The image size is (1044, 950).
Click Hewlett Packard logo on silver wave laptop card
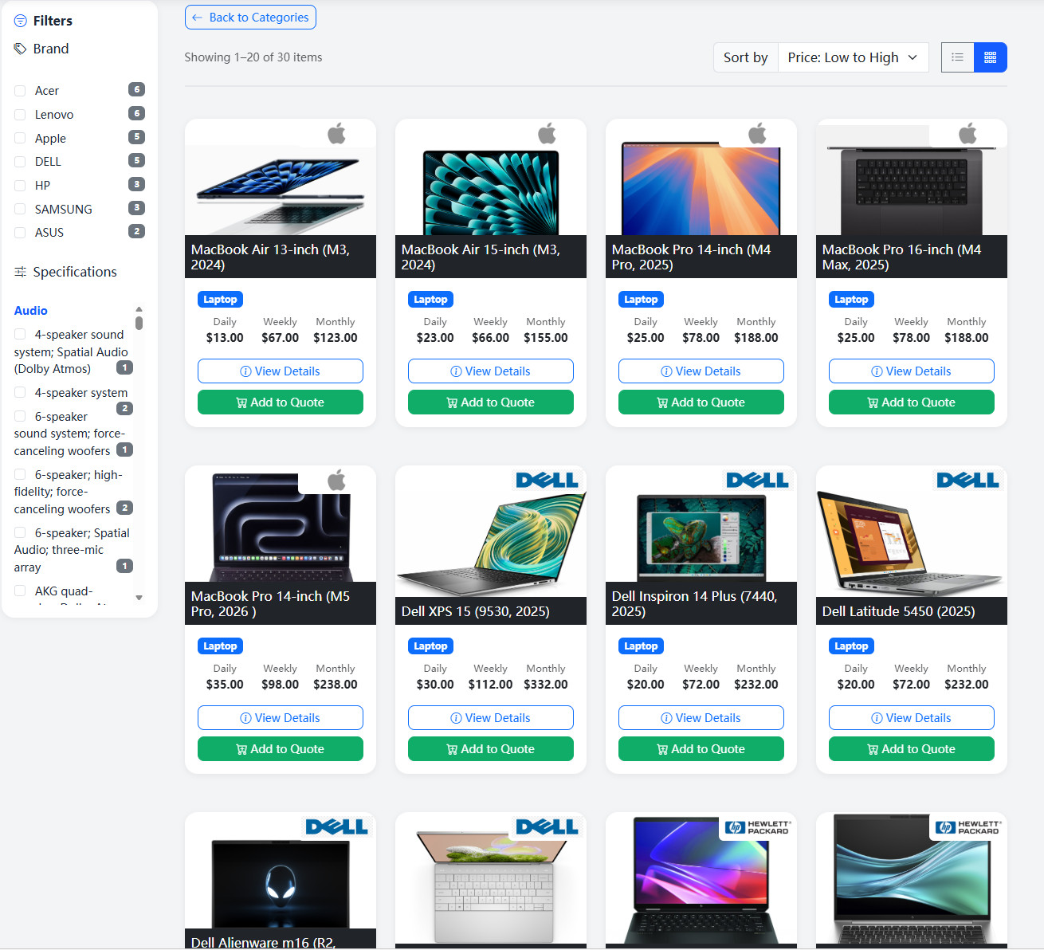[x=968, y=827]
